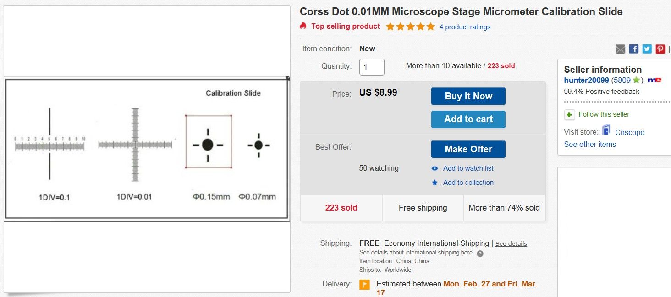Share this item on Facebook
Viewport: 671px width, 297px height.
point(633,49)
